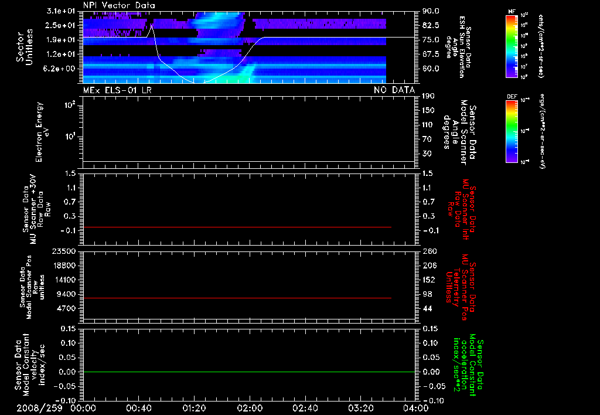Select the "Model Scanner Pos Raw unitless" axis label
600x415 pixels.
(x=32, y=287)
